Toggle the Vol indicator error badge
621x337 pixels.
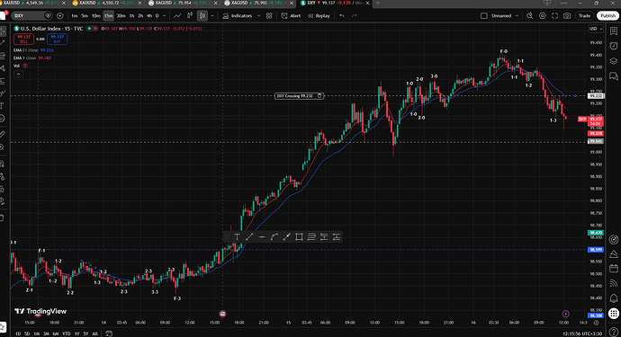25,66
